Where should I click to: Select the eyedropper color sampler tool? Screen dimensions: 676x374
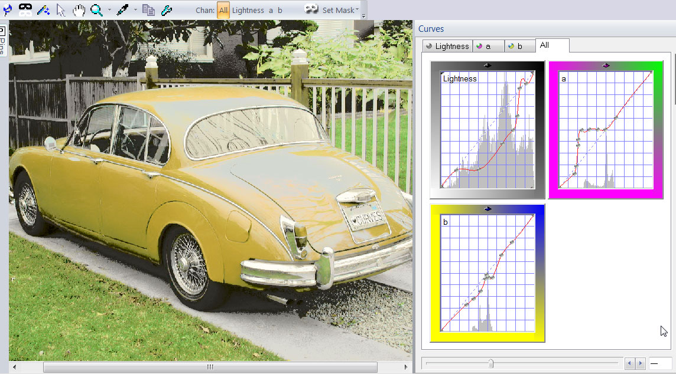[x=122, y=10]
